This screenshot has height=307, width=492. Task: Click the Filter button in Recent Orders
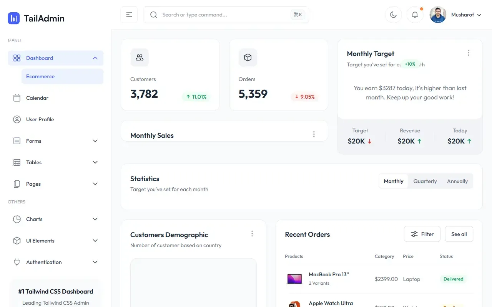422,234
